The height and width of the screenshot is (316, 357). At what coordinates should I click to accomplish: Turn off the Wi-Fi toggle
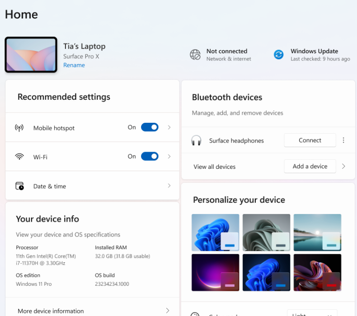click(150, 156)
